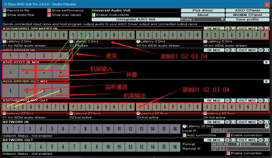
Task: Click OUT MIX for ASIOVADPRO Mix Out
Action: click(247, 100)
